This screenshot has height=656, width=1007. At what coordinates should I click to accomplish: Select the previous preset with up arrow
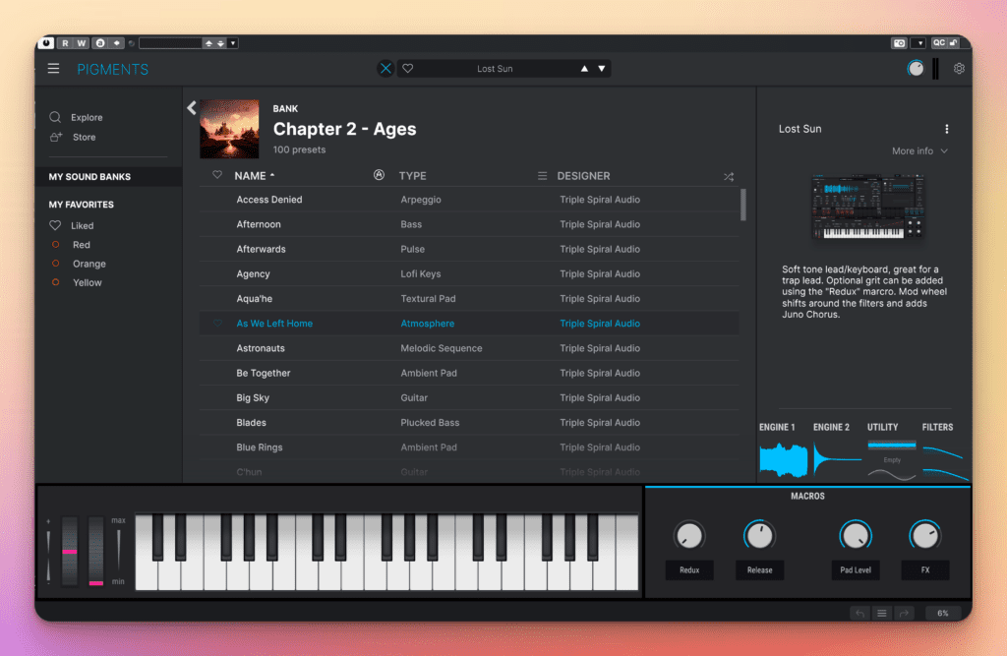pos(584,69)
